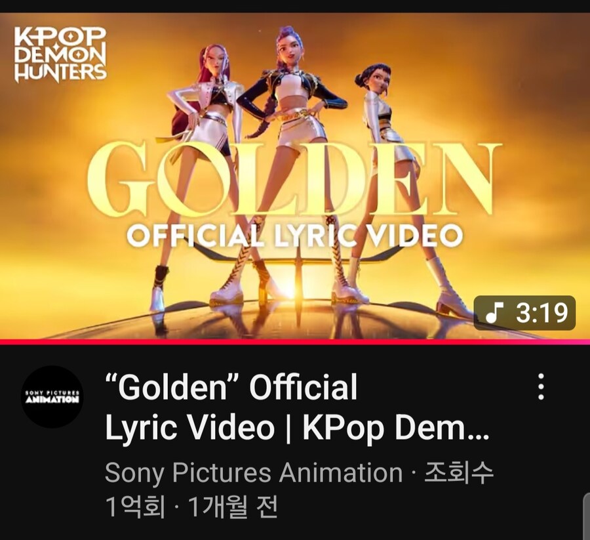This screenshot has height=540, width=590.
Task: Click the 1개월 전 upload date text
Action: click(x=233, y=506)
